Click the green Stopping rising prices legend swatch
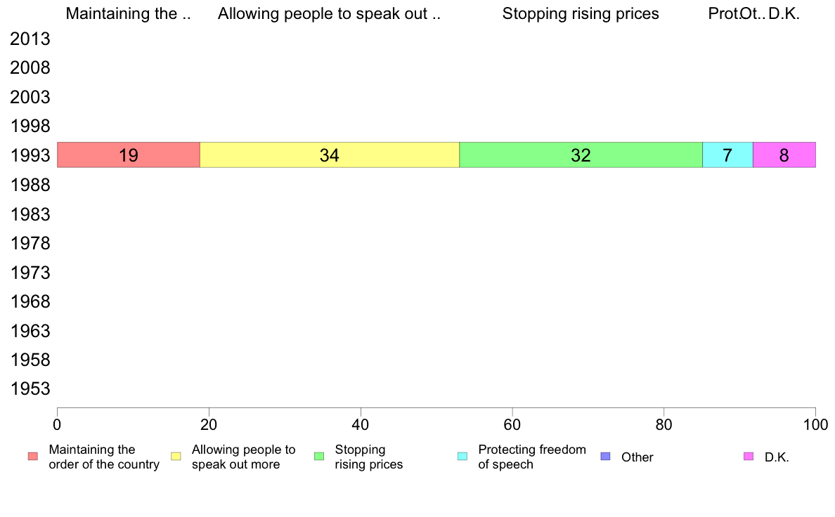Screen dimensions: 835x517 pyautogui.click(x=319, y=457)
